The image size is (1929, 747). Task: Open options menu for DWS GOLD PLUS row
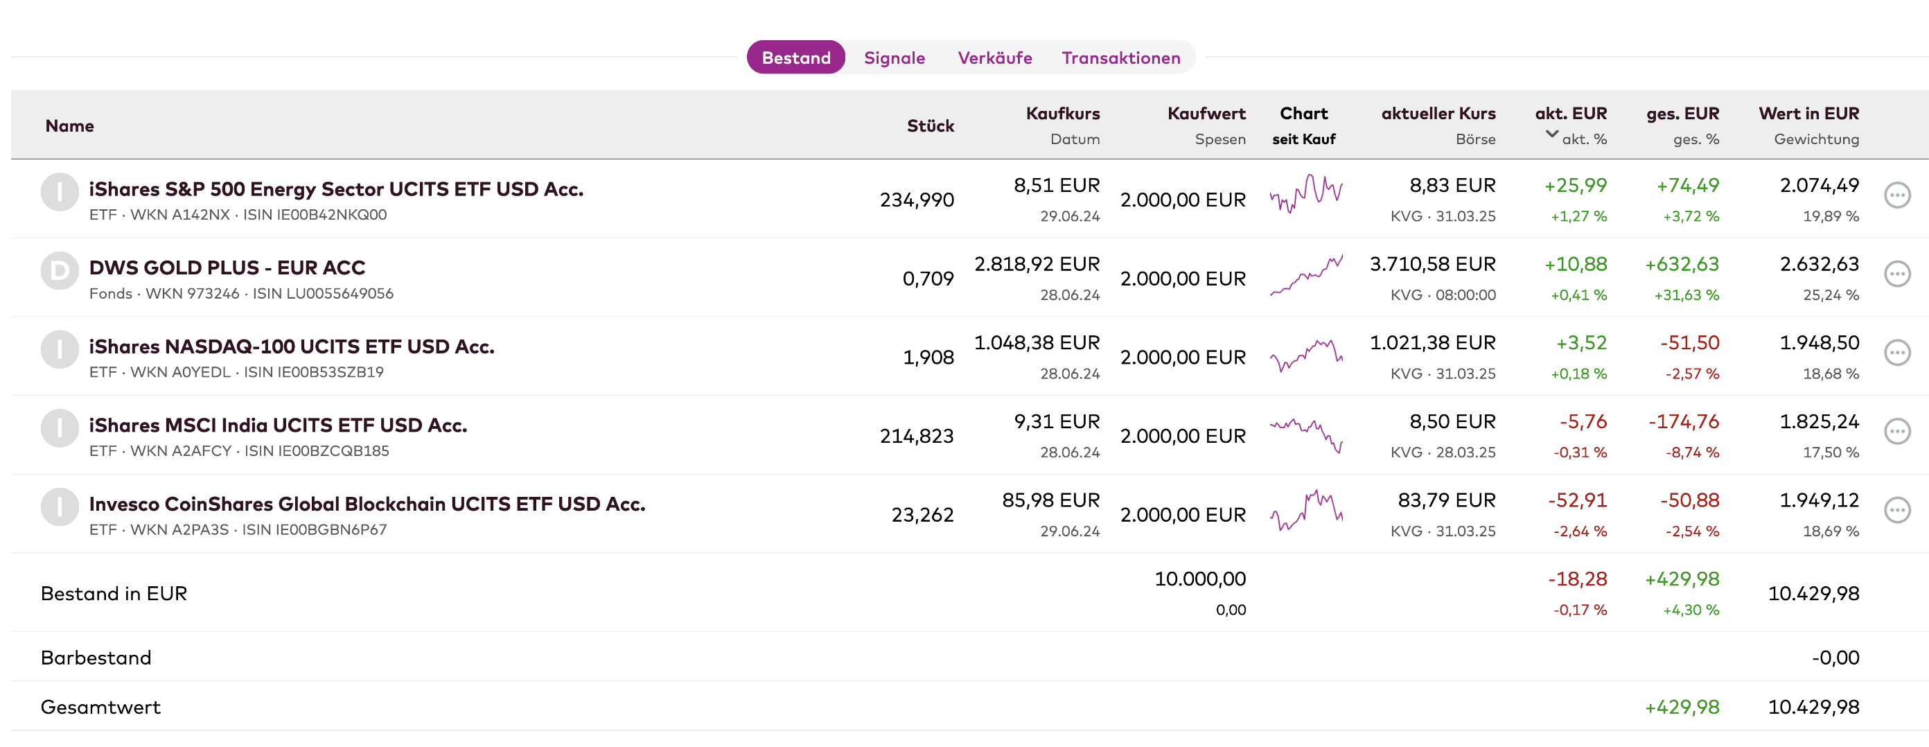tap(1897, 275)
